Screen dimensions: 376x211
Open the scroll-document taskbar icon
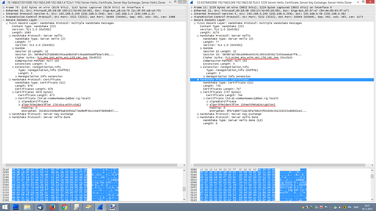point(76,207)
